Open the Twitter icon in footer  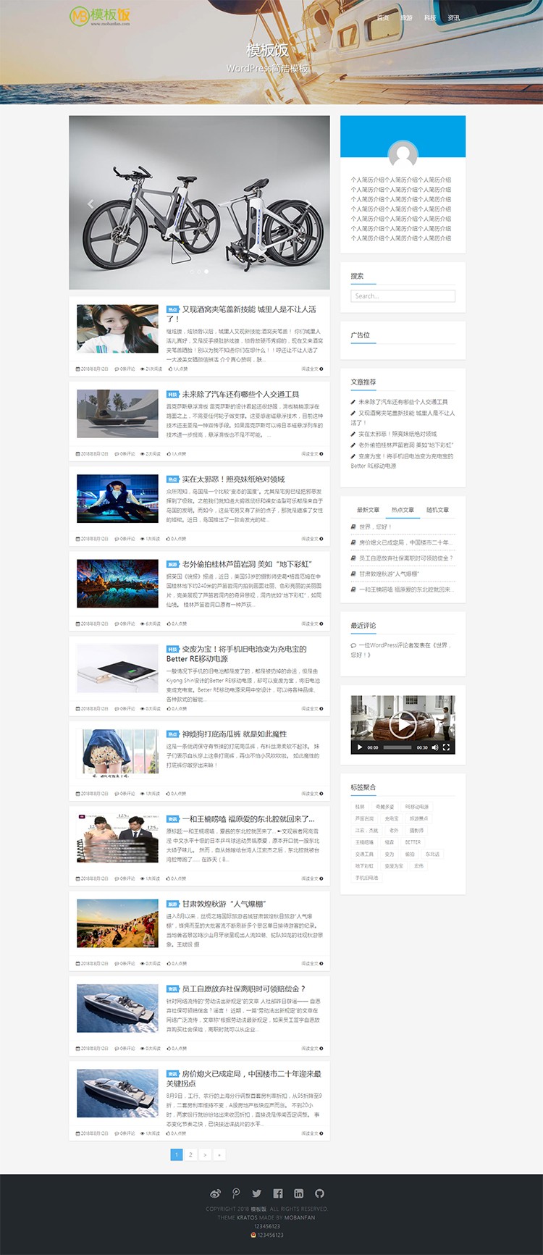(256, 1193)
